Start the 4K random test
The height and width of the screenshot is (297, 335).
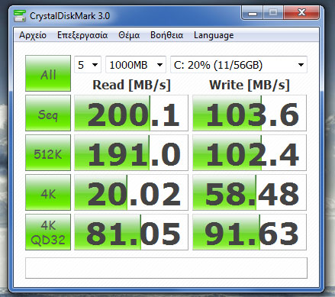(48, 192)
